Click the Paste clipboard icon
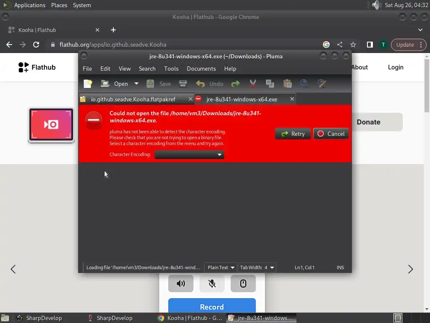The height and width of the screenshot is (323, 430). (287, 84)
